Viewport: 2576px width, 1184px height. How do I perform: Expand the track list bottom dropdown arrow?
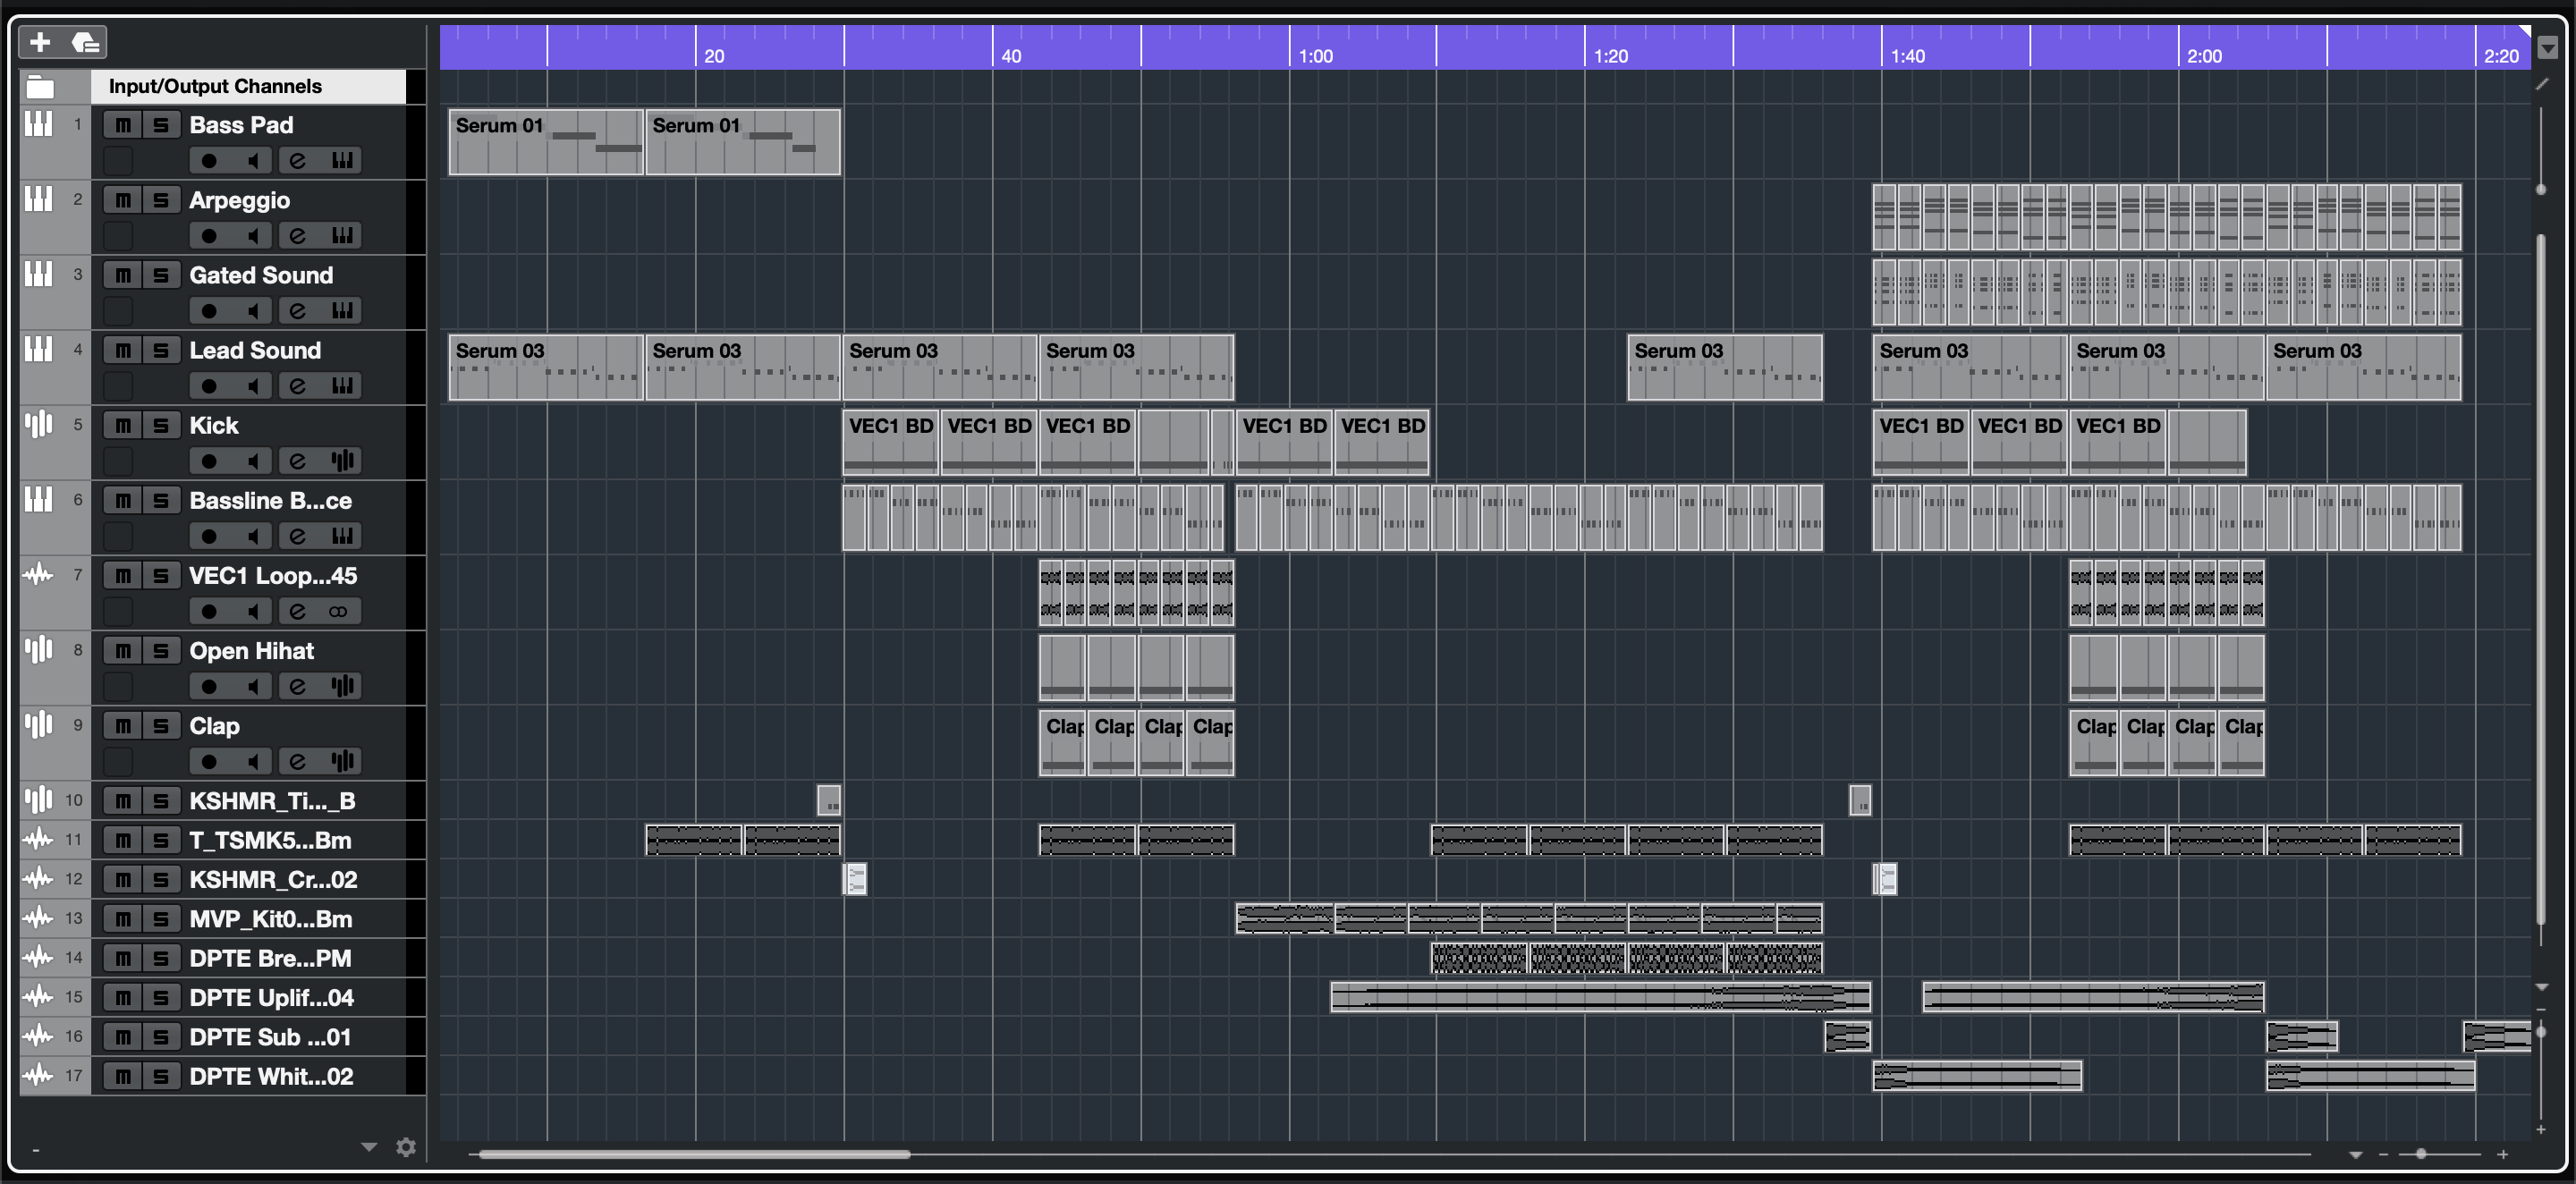(x=369, y=1147)
